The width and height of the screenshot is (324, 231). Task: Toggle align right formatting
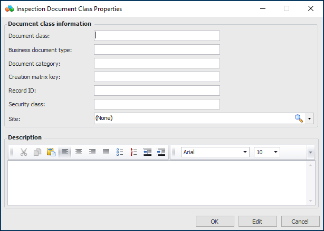tap(92, 152)
